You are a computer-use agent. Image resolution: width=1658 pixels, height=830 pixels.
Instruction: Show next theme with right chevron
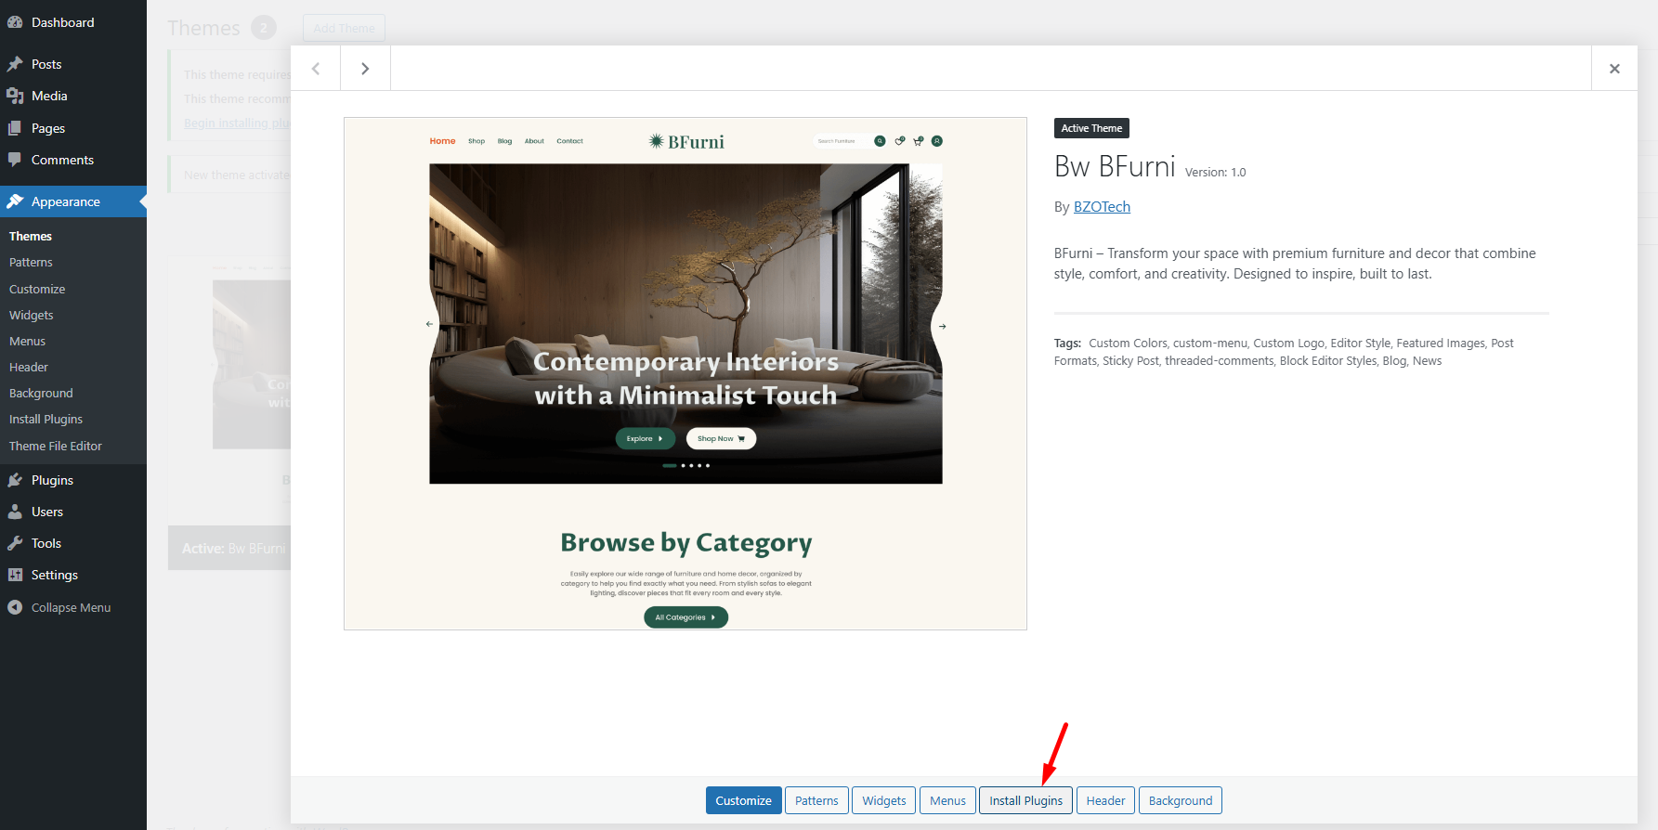click(x=365, y=69)
